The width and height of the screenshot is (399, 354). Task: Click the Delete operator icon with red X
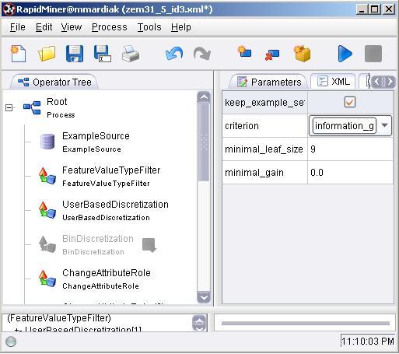[272, 54]
